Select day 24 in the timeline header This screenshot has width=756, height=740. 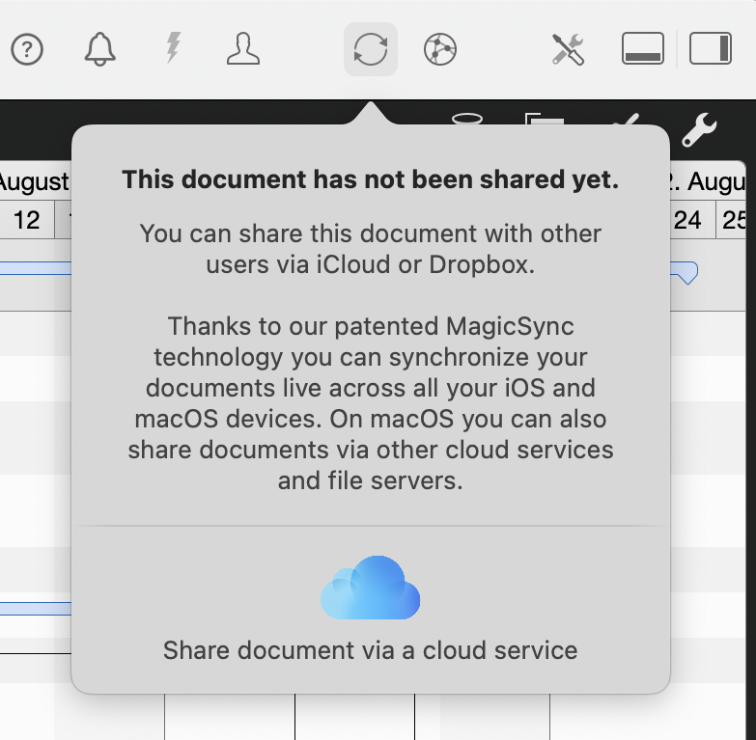click(x=687, y=220)
